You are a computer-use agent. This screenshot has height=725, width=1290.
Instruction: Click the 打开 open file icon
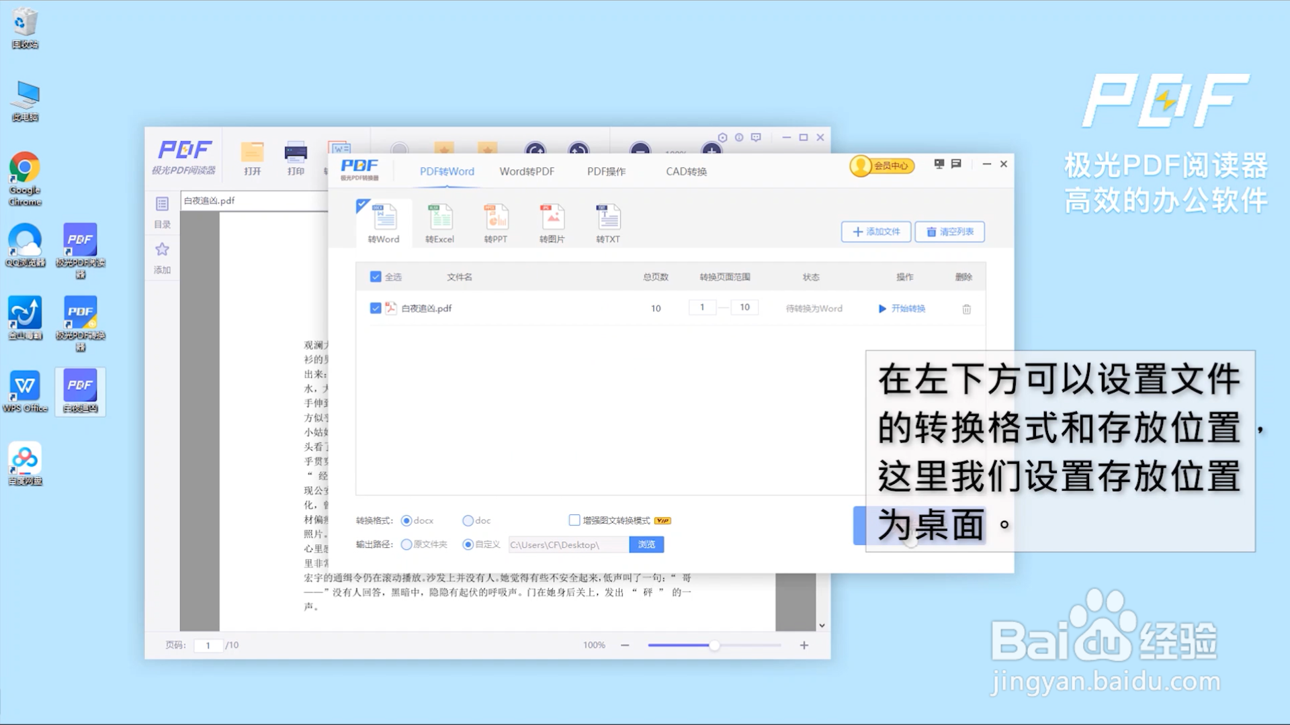coord(251,153)
